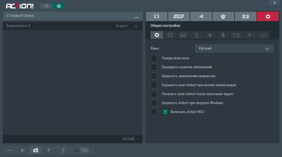Open the video settings film-strip sub-tab
The height and width of the screenshot is (157, 282).
[x=170, y=35]
